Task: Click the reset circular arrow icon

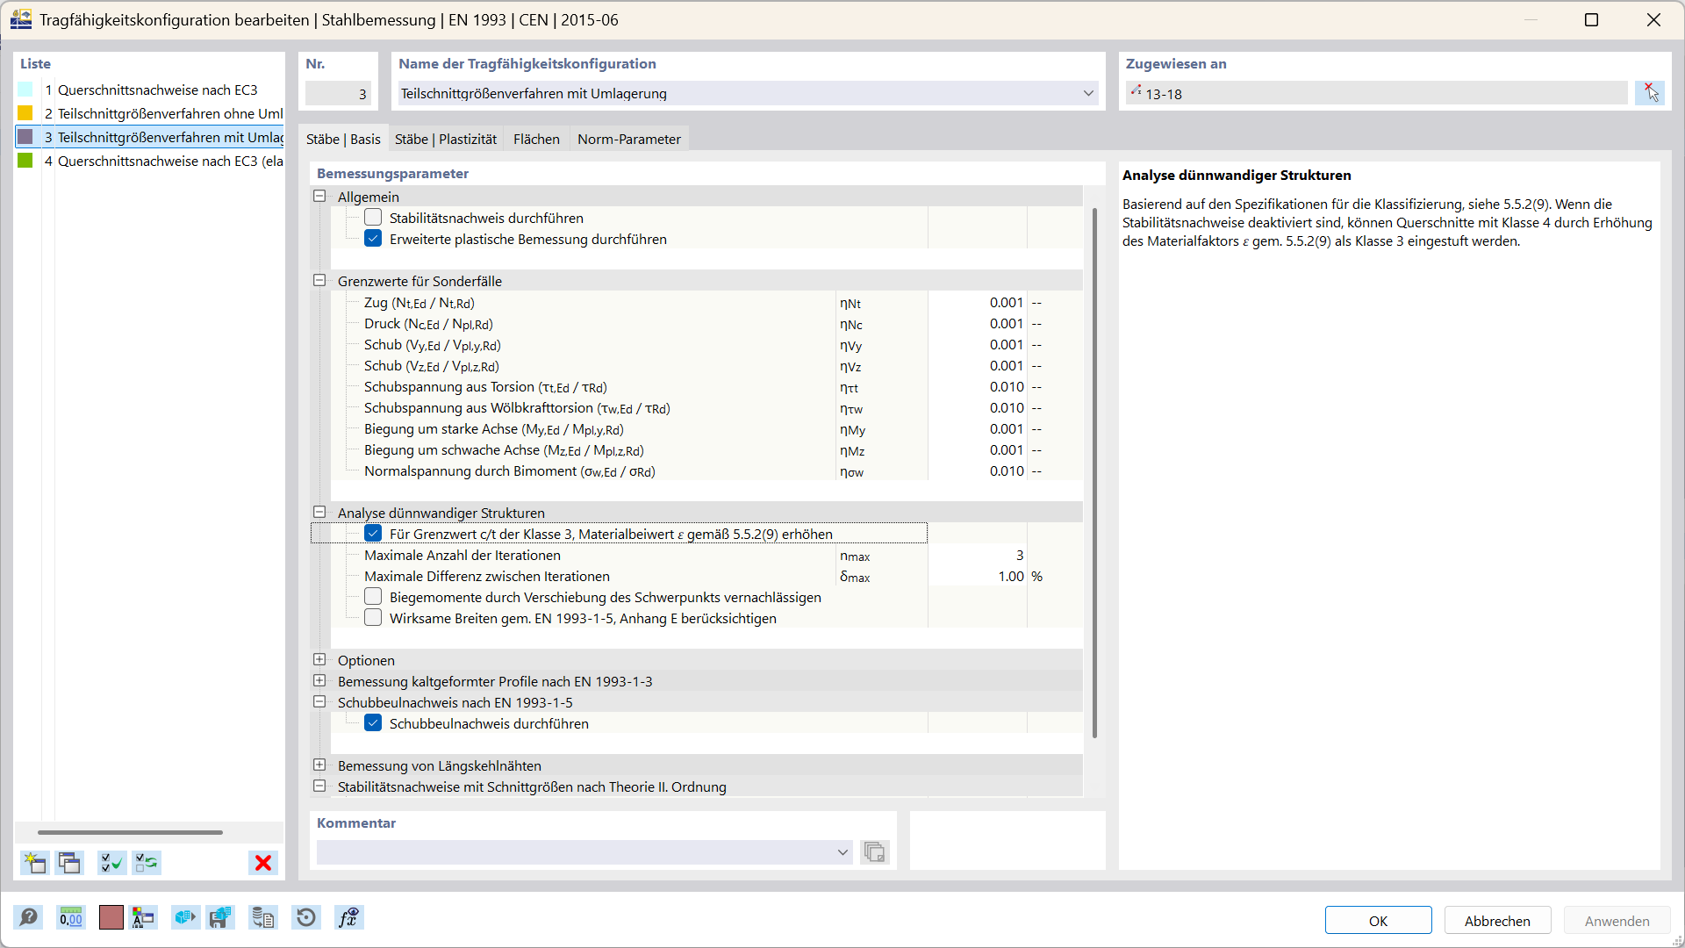Action: click(306, 918)
